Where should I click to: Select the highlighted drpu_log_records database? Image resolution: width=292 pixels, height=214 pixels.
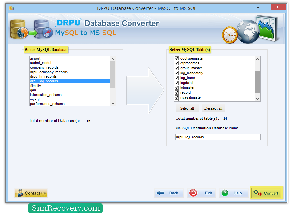click(70, 81)
